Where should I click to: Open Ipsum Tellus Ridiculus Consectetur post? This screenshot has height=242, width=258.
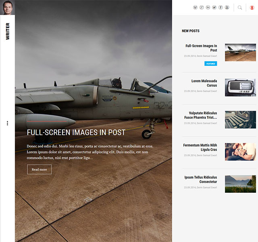pyautogui.click(x=201, y=179)
